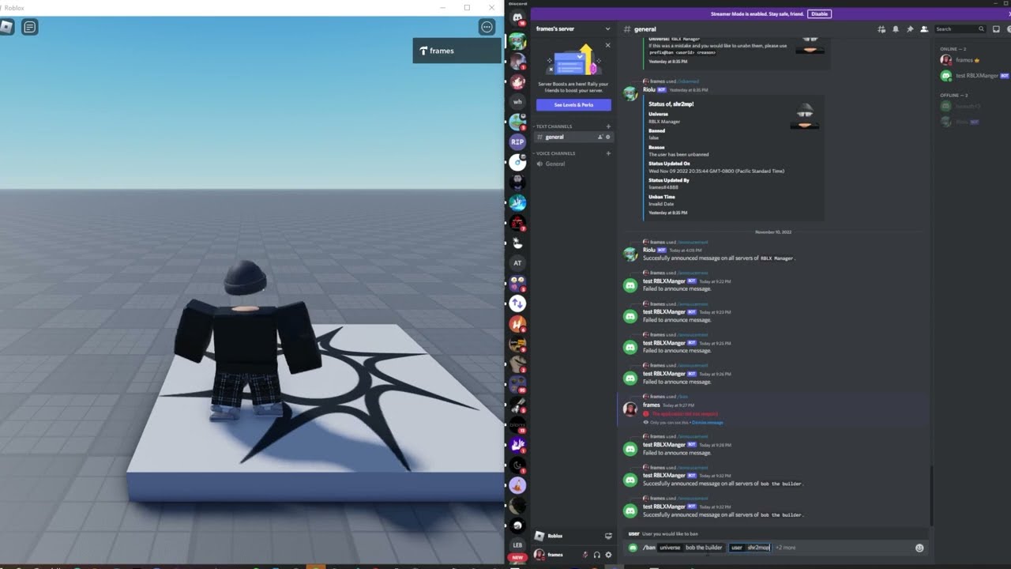The height and width of the screenshot is (569, 1011).
Task: Click Dismiss message link
Action: [707, 422]
